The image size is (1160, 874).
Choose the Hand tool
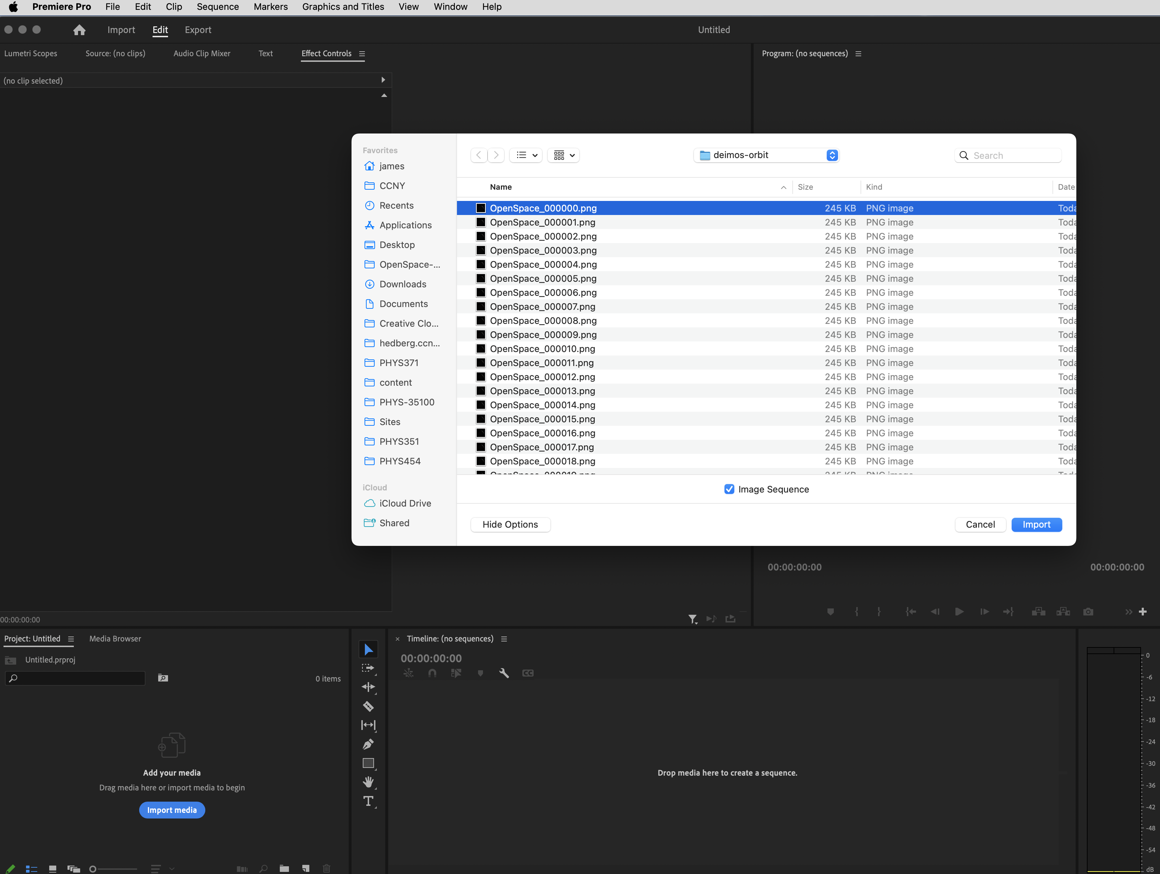click(x=368, y=782)
